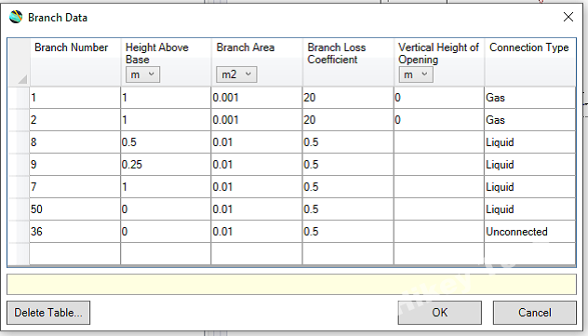Select row header of branch 8 row
588x336 pixels.
click(x=19, y=142)
